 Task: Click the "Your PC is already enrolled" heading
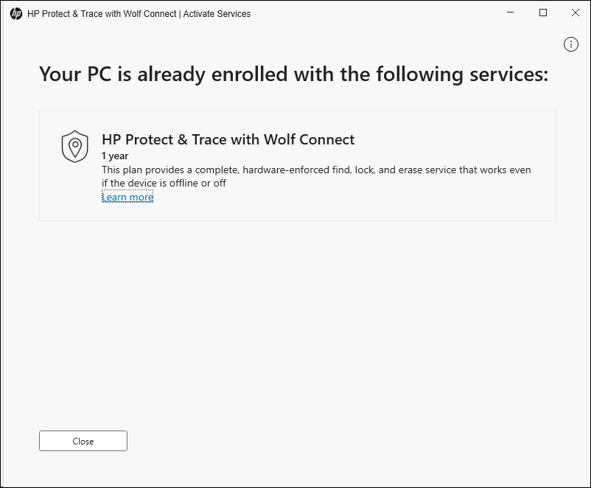click(x=293, y=74)
